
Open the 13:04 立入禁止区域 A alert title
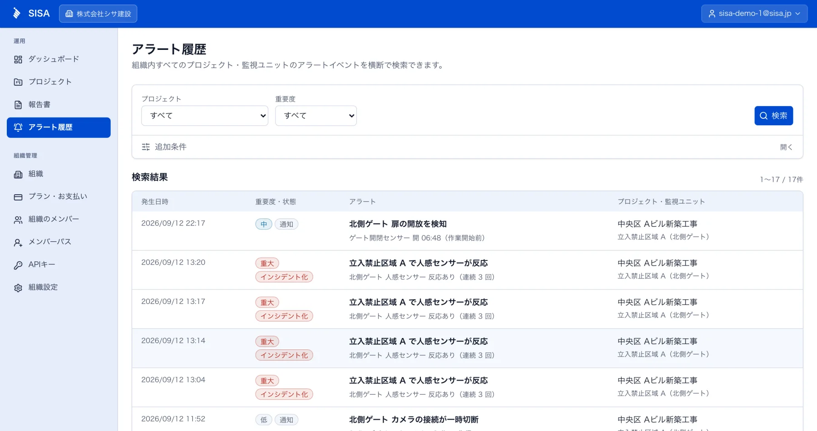coord(418,381)
